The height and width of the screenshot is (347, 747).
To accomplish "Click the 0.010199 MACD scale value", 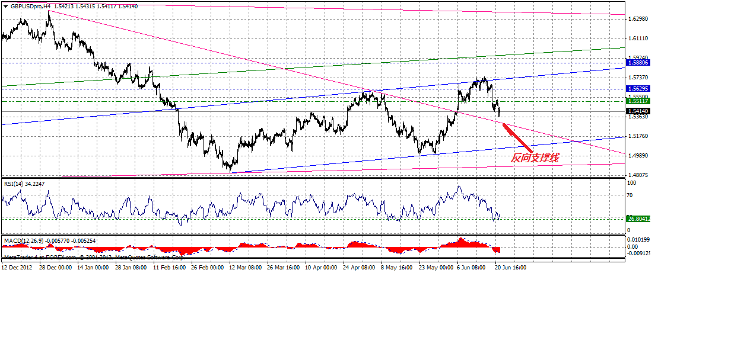I will 639,239.
